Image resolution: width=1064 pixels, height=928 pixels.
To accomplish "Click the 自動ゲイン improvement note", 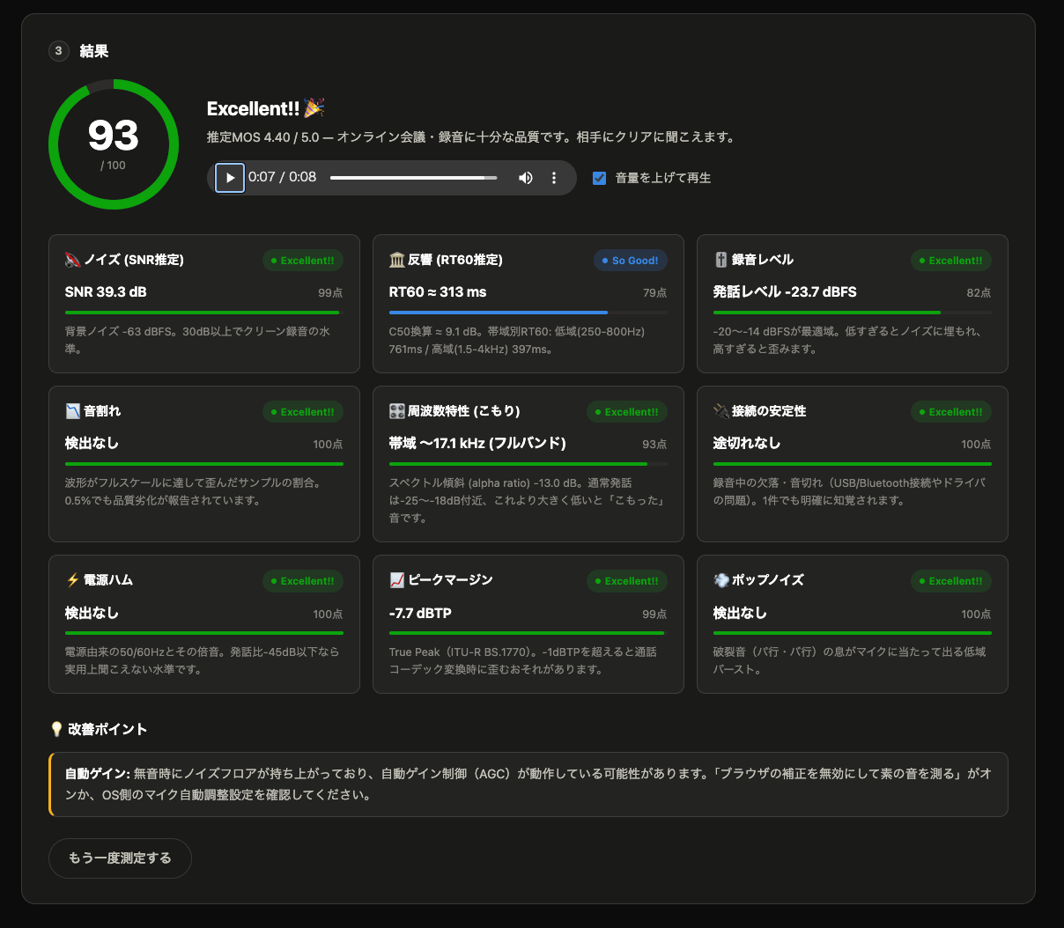I will 528,784.
